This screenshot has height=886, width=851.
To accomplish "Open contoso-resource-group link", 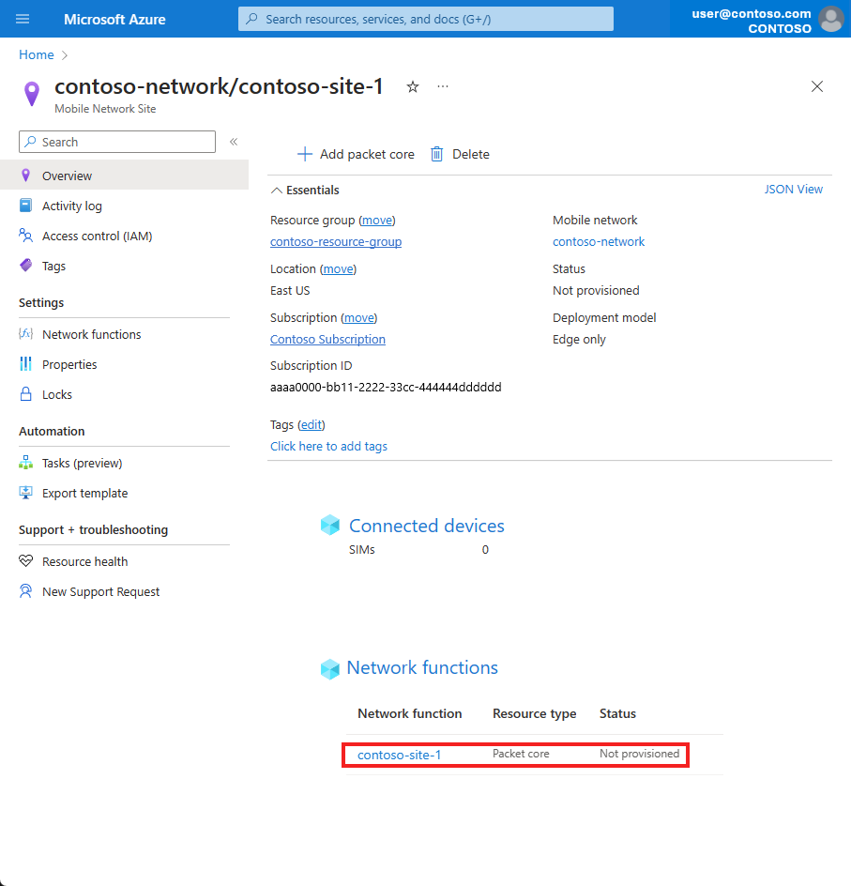I will tap(336, 242).
